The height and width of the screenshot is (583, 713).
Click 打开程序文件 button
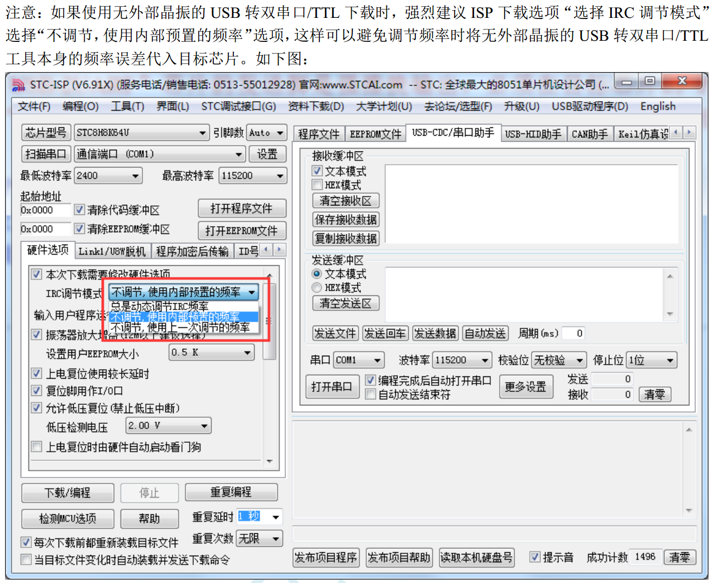click(x=242, y=209)
